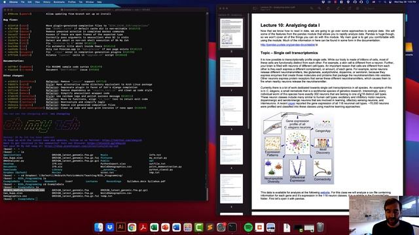Open Sublime Text from the dock
Screen dimensions: 419x235
tap(209, 227)
